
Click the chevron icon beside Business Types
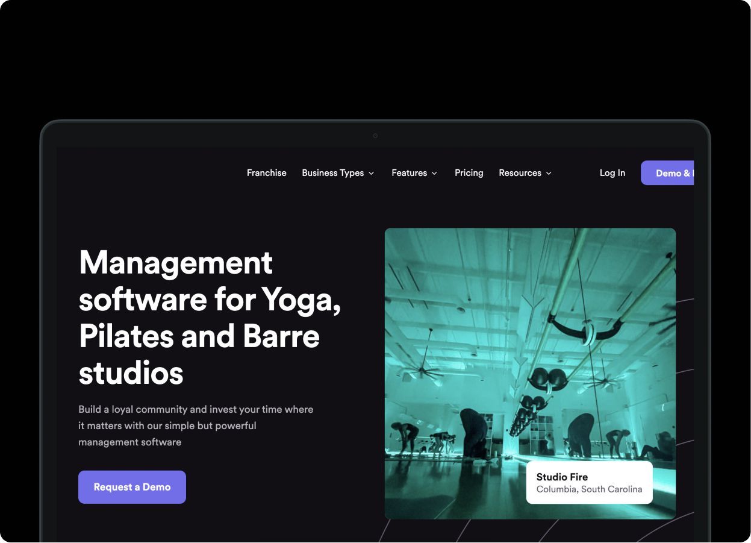point(371,174)
